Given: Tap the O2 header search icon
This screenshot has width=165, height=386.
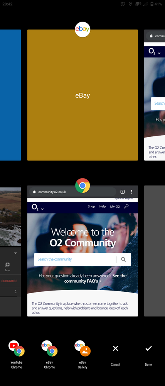Looking at the screenshot, I should coord(126,206).
